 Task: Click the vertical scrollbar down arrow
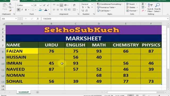pos(168,89)
